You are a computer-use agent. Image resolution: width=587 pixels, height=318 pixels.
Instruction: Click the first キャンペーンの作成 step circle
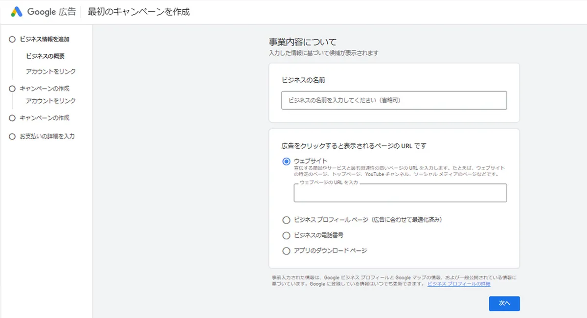click(12, 89)
